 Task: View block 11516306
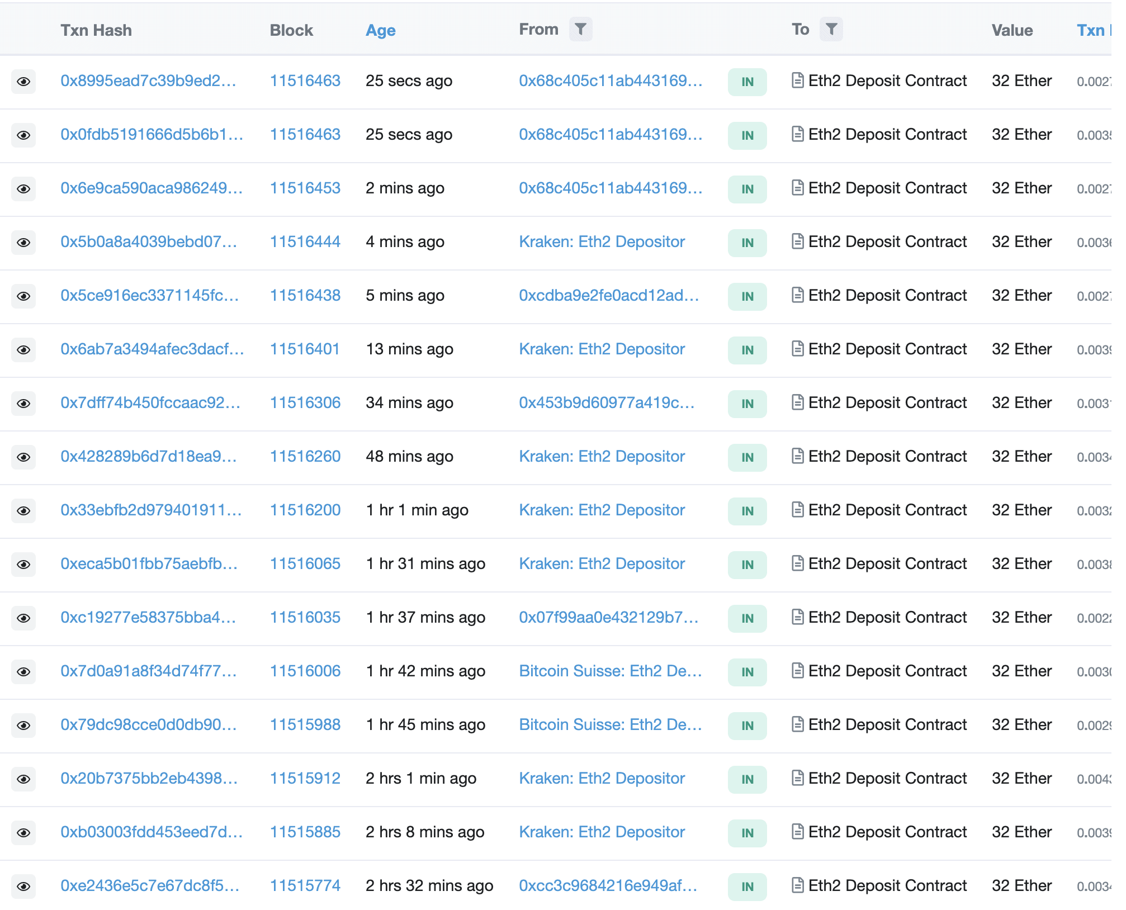pyautogui.click(x=305, y=403)
